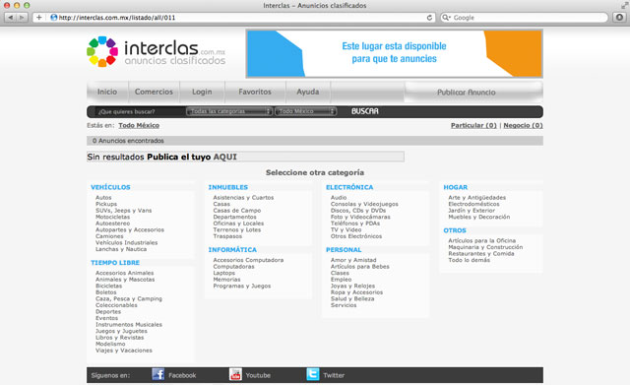630x385 pixels.
Task: Open the Inicio menu tab
Action: (107, 92)
